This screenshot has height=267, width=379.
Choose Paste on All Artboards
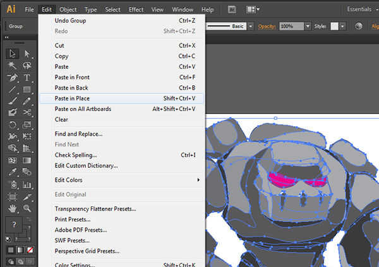[121, 109]
